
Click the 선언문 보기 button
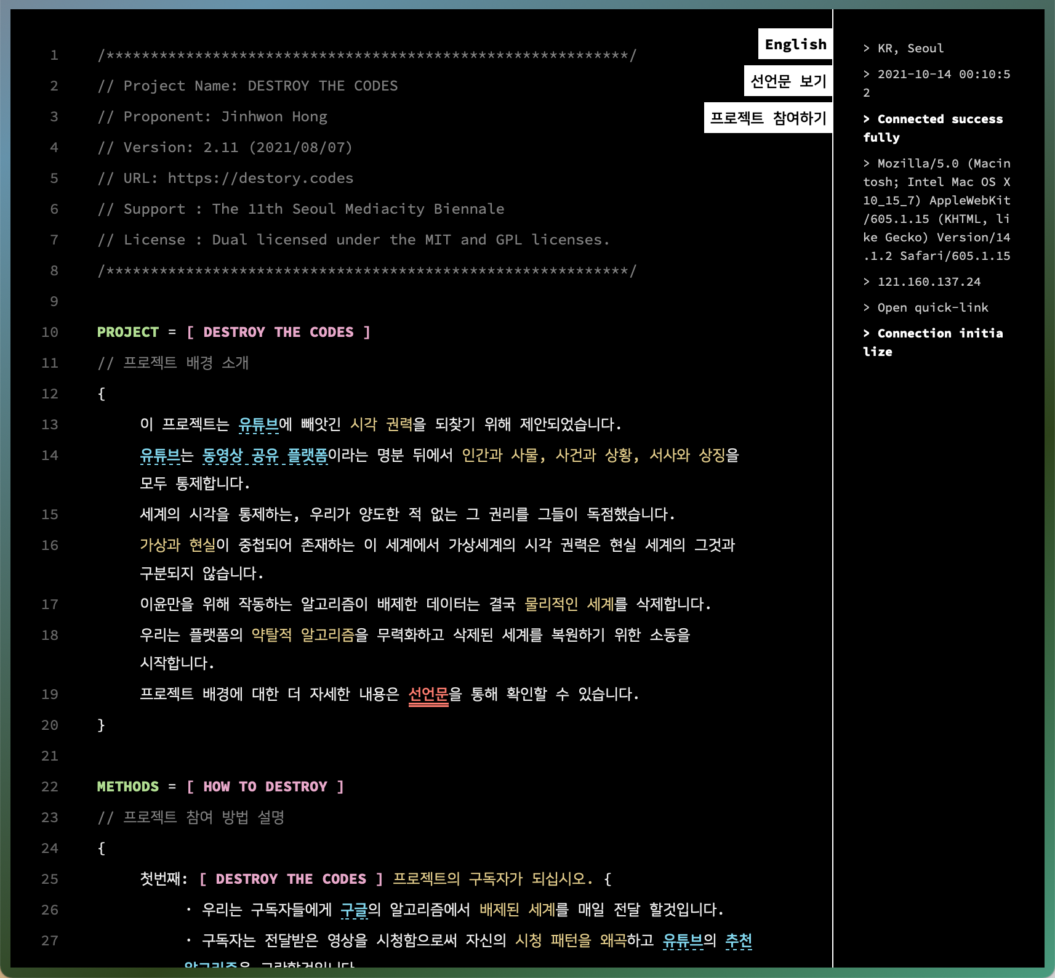[x=788, y=81]
